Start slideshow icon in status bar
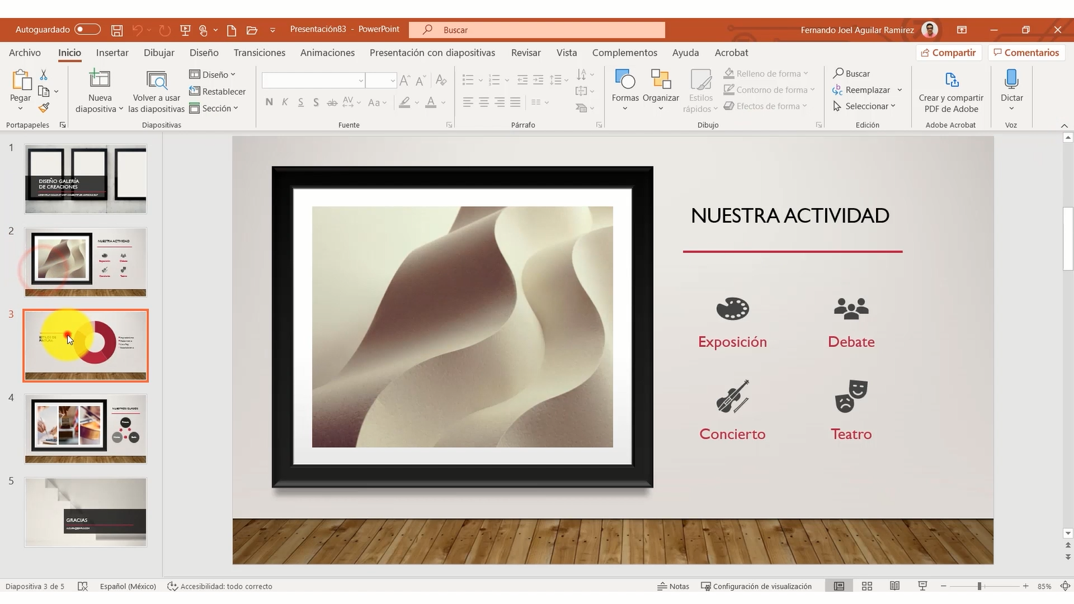 coord(922,586)
